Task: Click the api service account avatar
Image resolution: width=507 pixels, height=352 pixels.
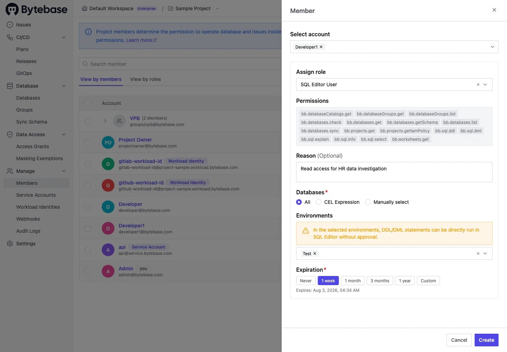Action: point(108,250)
